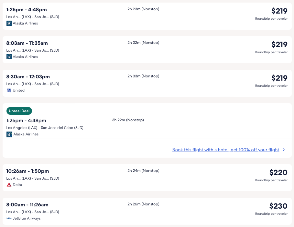
Task: Choose the $230 JetBlue Airways price
Action: point(278,206)
